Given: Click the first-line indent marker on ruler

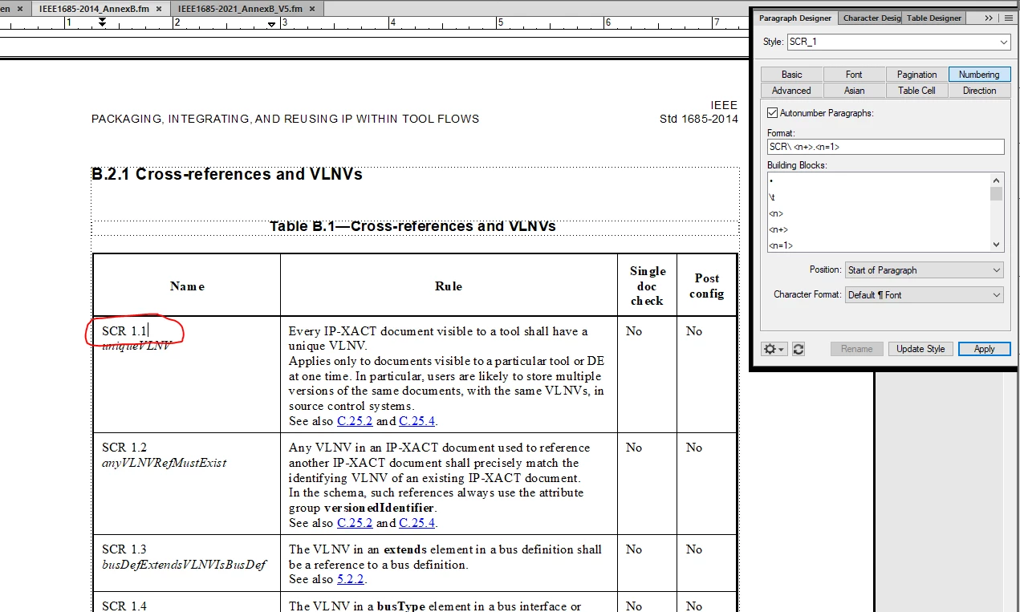Looking at the screenshot, I should (x=102, y=20).
